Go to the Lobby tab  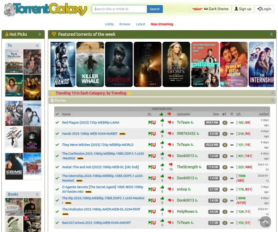pyautogui.click(x=109, y=24)
